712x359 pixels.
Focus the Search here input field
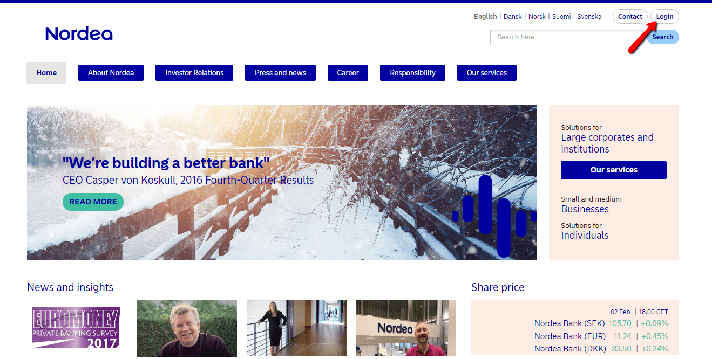click(x=569, y=37)
